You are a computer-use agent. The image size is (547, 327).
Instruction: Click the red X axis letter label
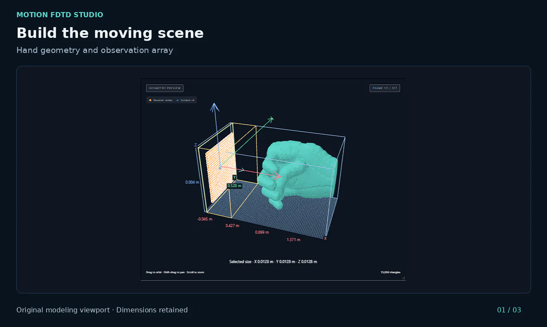(325, 238)
